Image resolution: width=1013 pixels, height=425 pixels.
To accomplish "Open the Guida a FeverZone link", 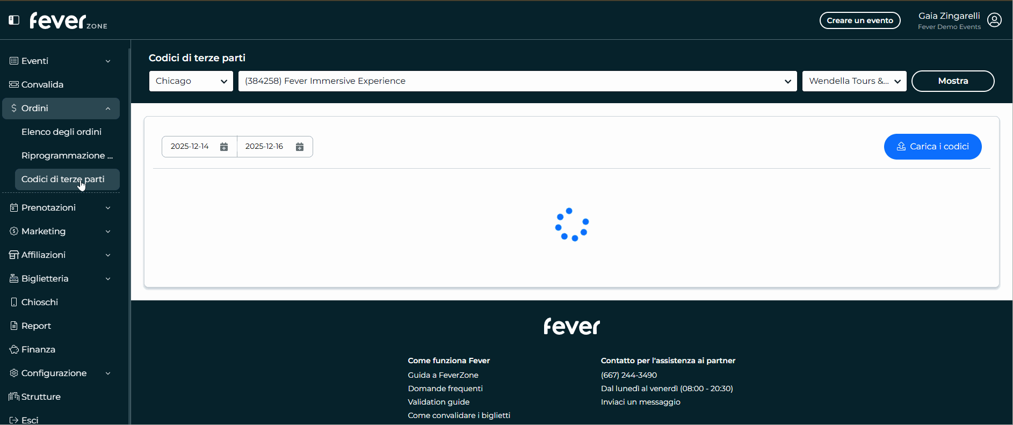I will pyautogui.click(x=443, y=375).
